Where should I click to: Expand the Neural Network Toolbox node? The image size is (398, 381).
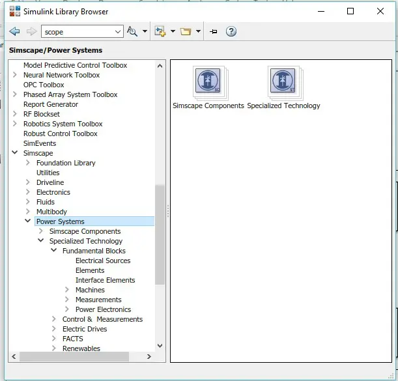pyautogui.click(x=15, y=75)
